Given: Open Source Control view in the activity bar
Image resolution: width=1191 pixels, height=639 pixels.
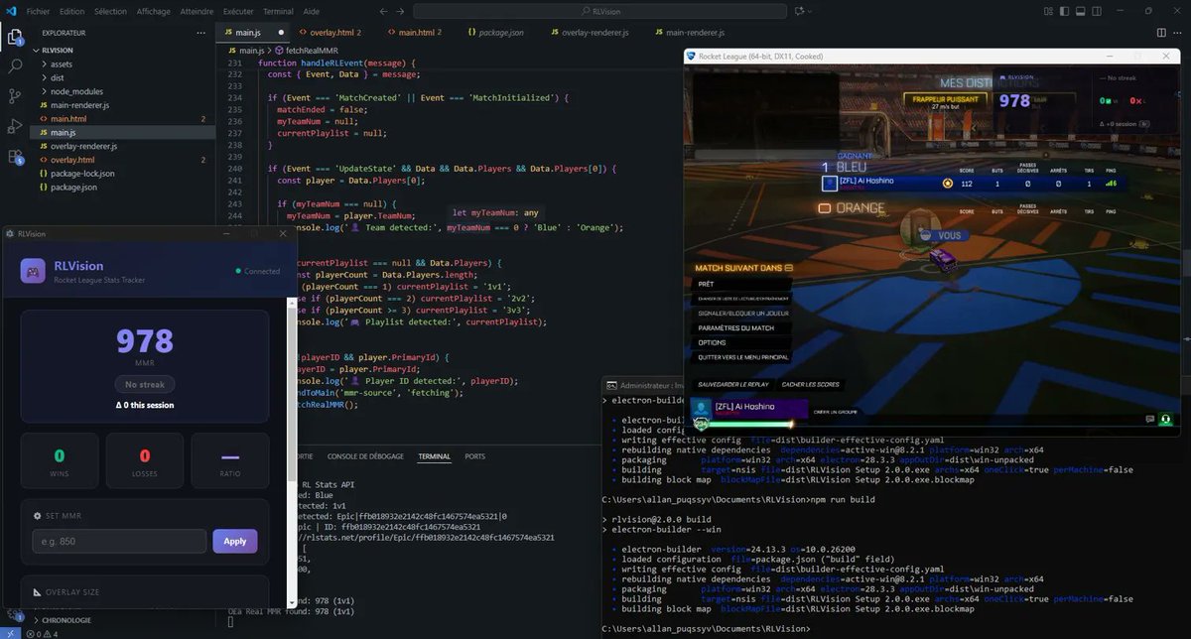Looking at the screenshot, I should [x=15, y=96].
